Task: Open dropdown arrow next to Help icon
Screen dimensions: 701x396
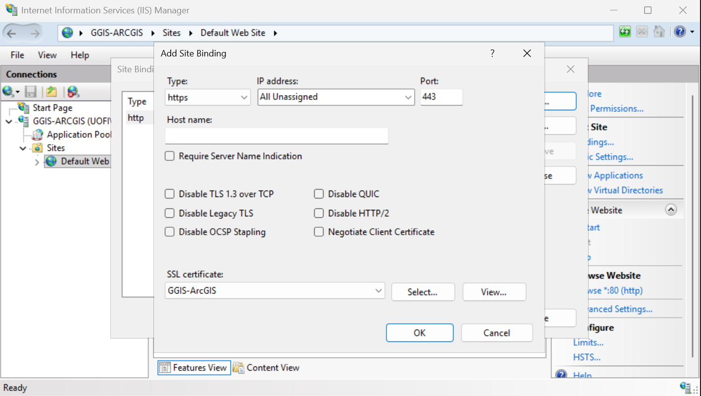Action: click(692, 32)
